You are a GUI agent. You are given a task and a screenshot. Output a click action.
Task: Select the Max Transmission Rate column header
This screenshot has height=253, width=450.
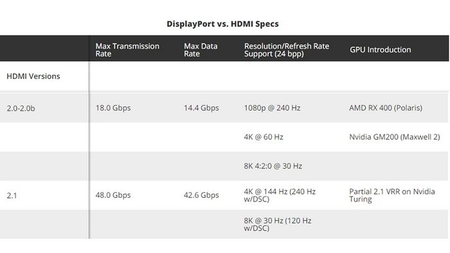pos(127,50)
